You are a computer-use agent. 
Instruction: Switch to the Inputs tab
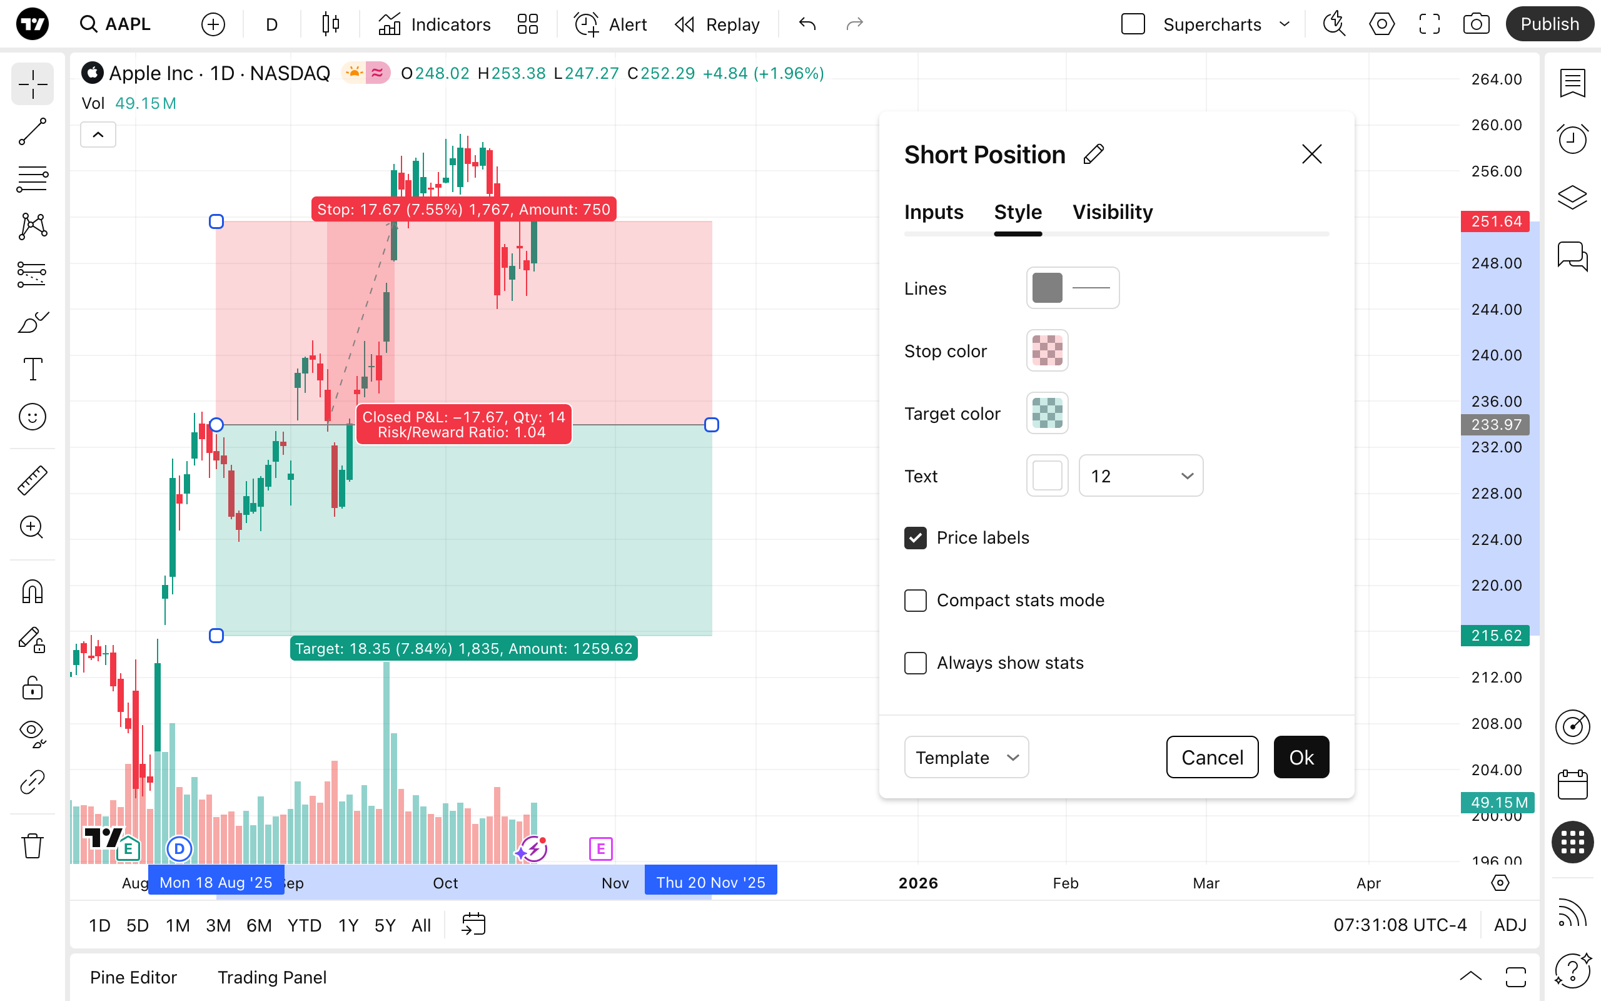click(934, 213)
